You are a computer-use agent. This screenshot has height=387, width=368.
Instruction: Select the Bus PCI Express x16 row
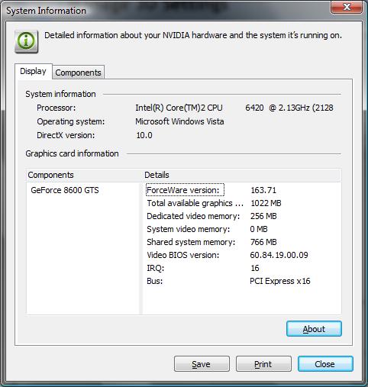[x=243, y=281]
